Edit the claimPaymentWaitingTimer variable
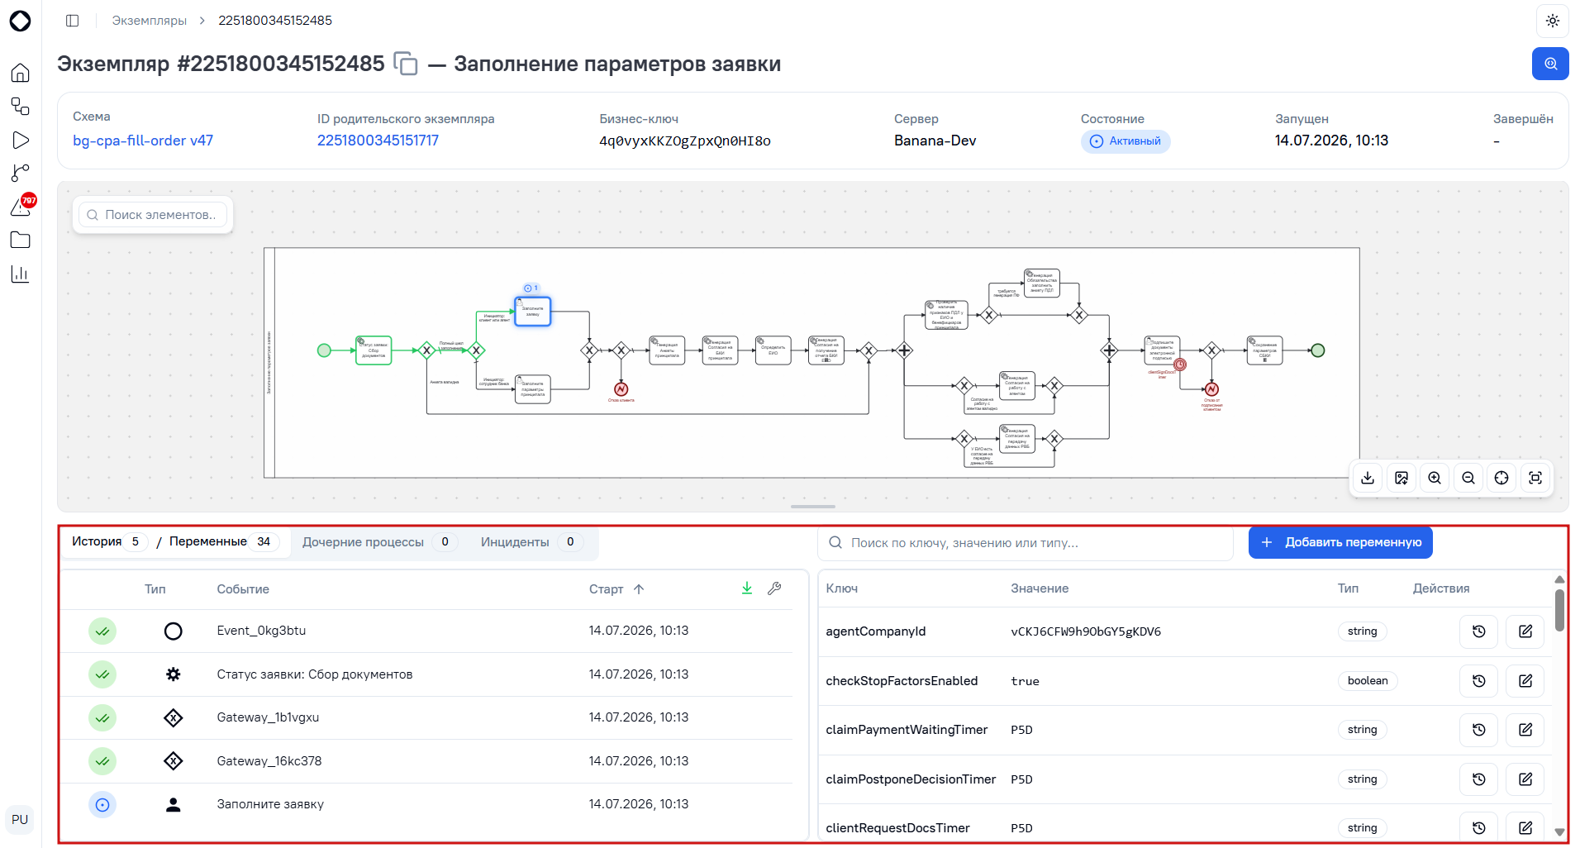 [x=1525, y=730]
